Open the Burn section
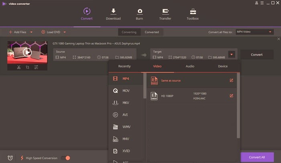The image size is (281, 163). (x=139, y=14)
